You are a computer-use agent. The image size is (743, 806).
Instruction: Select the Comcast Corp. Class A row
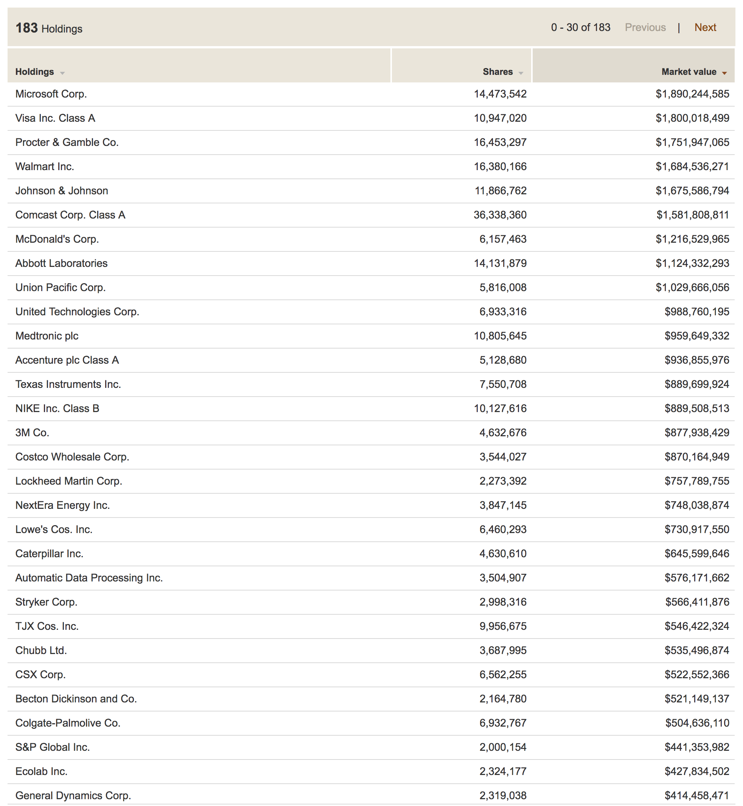point(70,215)
